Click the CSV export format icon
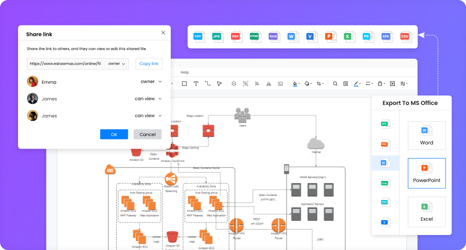The image size is (466, 250). (404, 36)
